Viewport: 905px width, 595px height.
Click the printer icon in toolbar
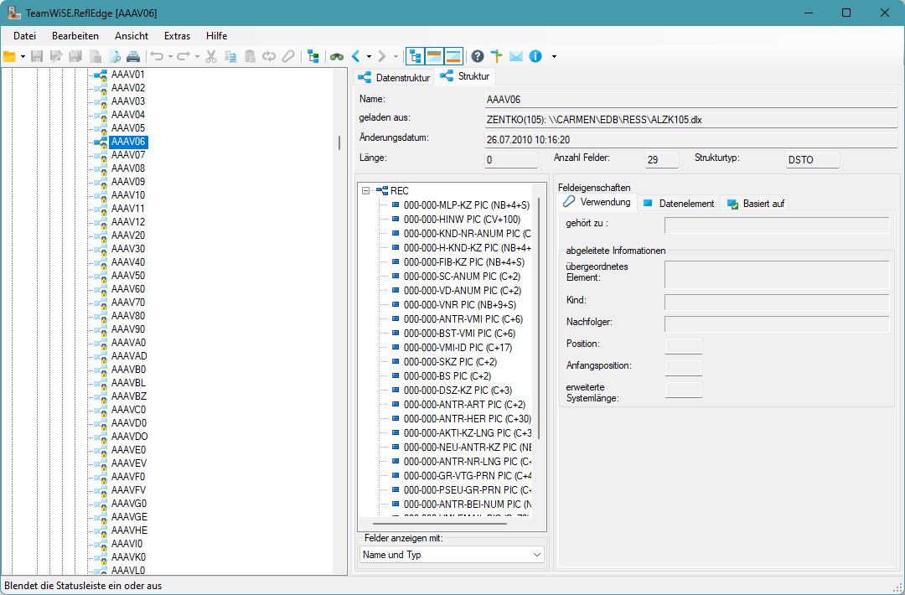pyautogui.click(x=133, y=56)
